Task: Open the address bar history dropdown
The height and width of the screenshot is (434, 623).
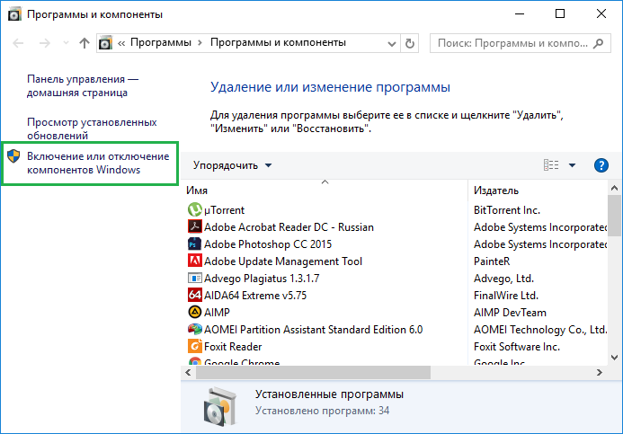Action: point(391,43)
